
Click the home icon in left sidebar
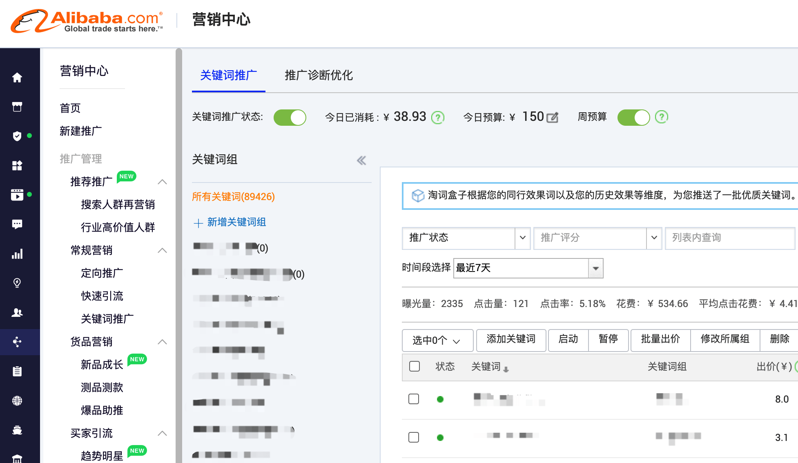(17, 78)
